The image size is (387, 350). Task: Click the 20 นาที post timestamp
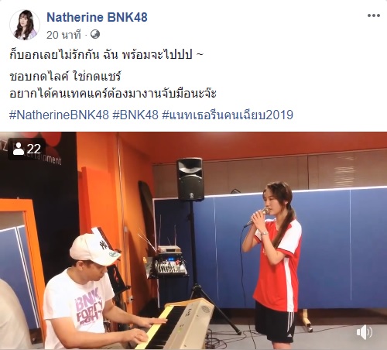(x=63, y=35)
